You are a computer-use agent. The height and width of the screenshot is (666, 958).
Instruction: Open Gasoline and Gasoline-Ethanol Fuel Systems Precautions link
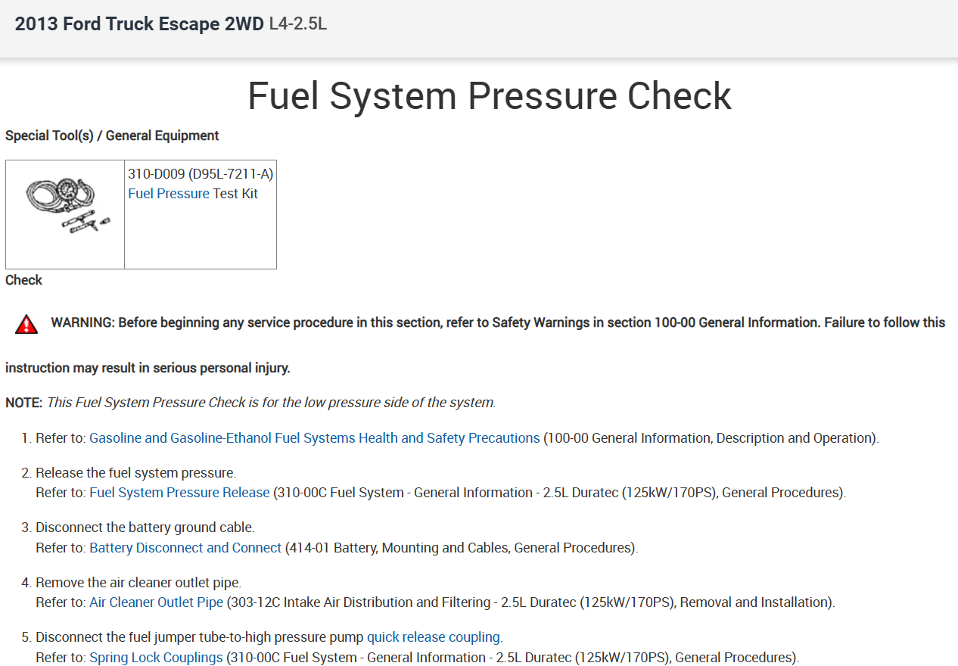pyautogui.click(x=315, y=438)
